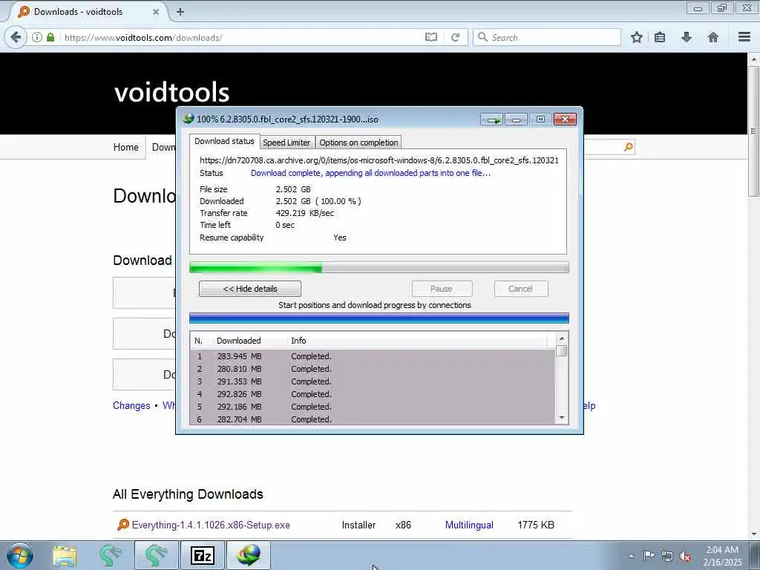Select connection row 280.810 MB
Viewport: 760px width, 570px height.
pos(373,369)
